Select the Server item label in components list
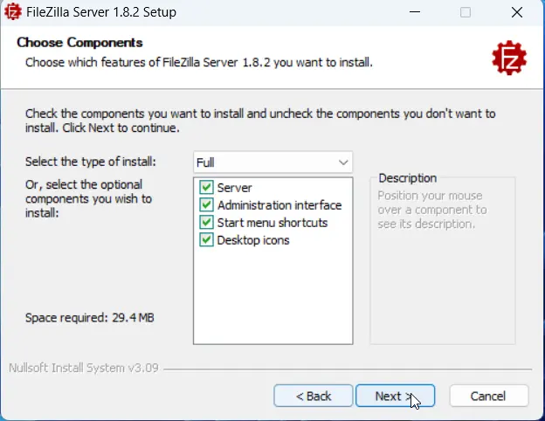Screen dimensions: 545x421 pos(235,188)
